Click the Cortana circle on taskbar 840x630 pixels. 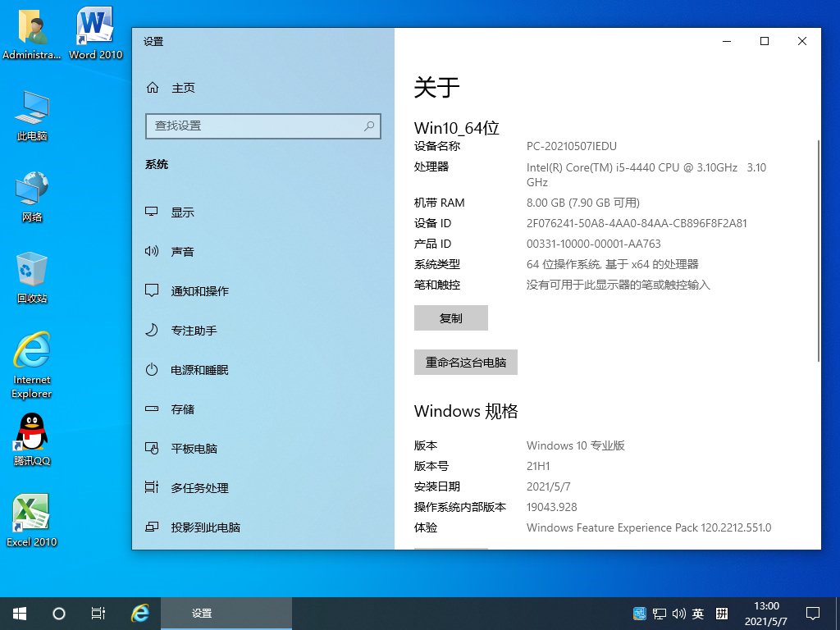coord(59,614)
